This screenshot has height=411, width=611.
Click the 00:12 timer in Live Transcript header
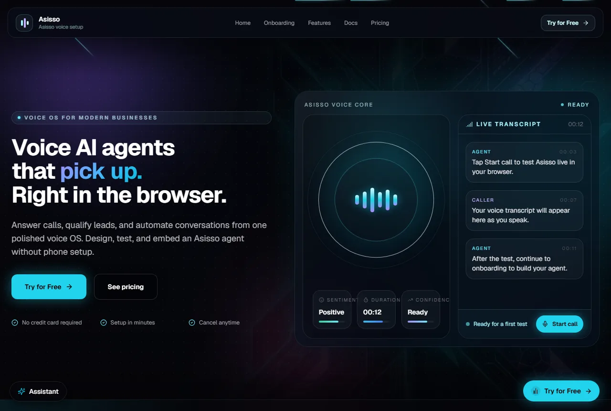click(576, 124)
